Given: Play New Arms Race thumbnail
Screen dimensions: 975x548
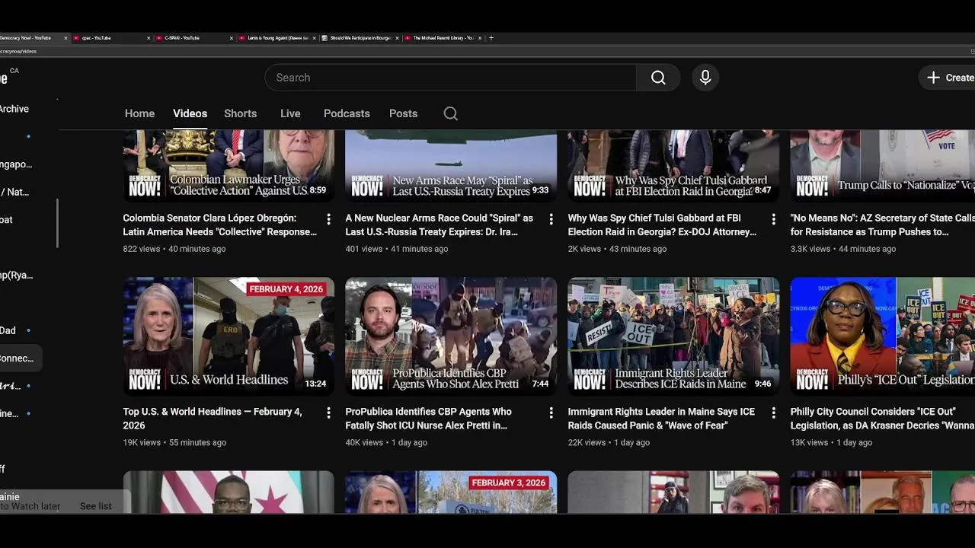Looking at the screenshot, I should pyautogui.click(x=451, y=165).
